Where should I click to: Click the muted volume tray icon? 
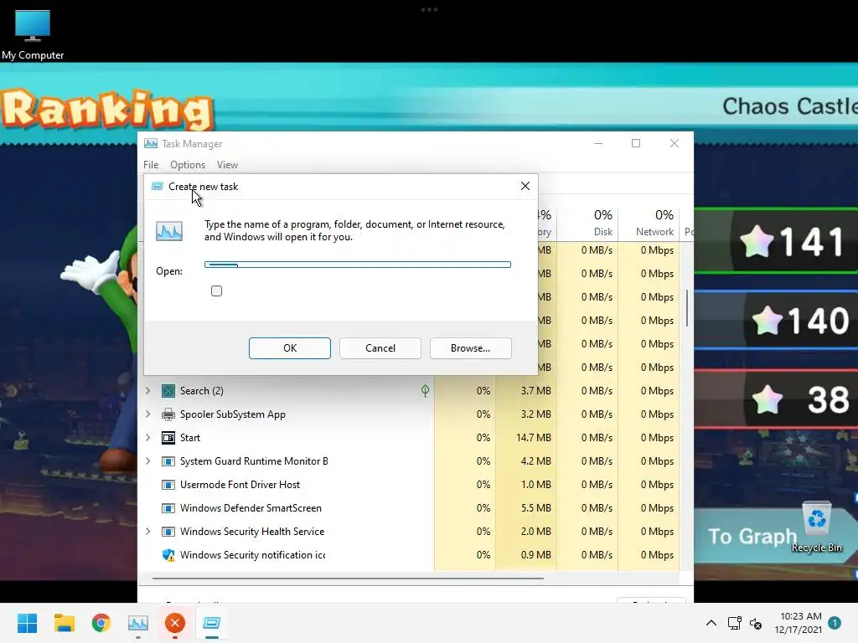[756, 623]
